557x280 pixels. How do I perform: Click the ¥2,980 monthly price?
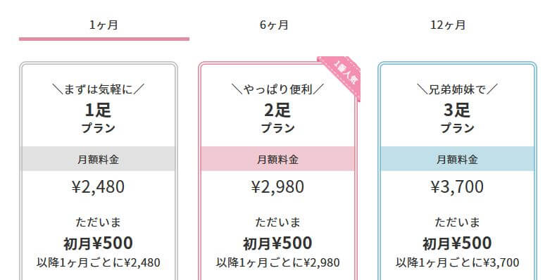(277, 187)
